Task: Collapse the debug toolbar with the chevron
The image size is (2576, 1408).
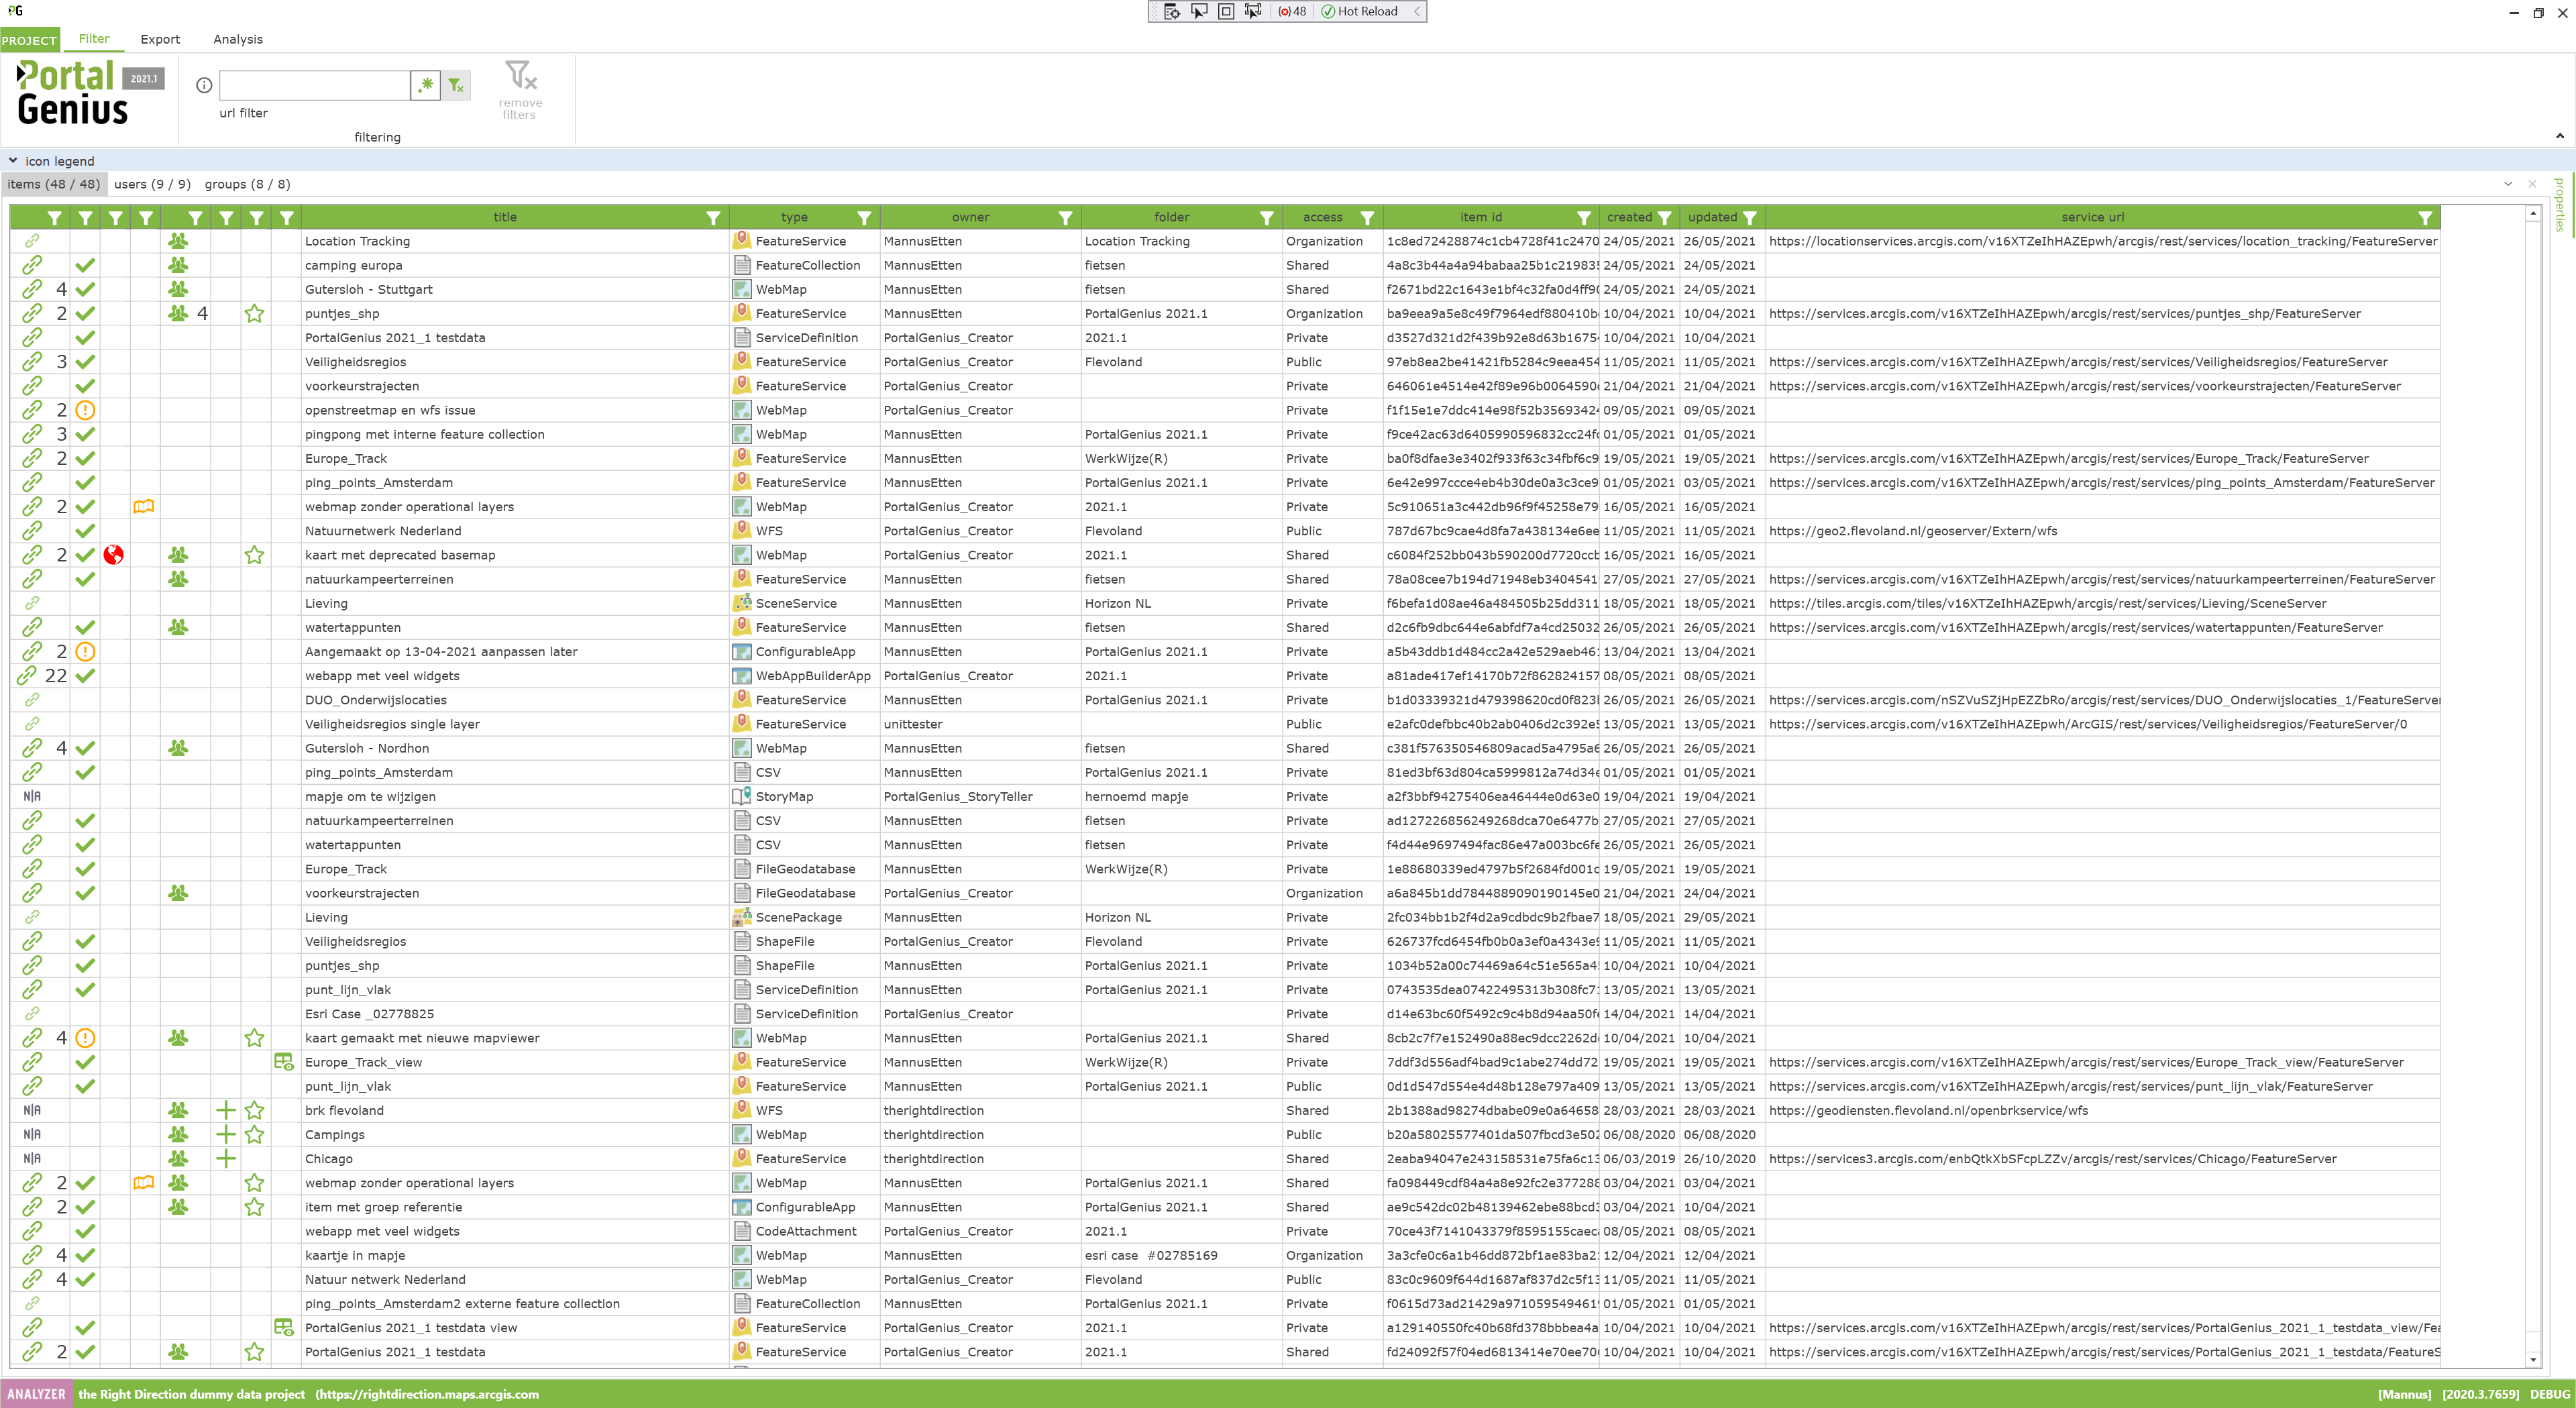Action: (1416, 12)
